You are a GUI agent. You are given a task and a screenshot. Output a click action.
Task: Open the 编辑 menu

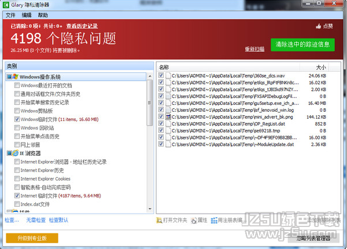(x=27, y=15)
